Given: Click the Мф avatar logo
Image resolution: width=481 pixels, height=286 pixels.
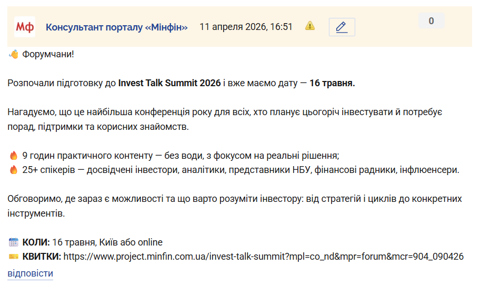Looking at the screenshot, I should coord(25,27).
